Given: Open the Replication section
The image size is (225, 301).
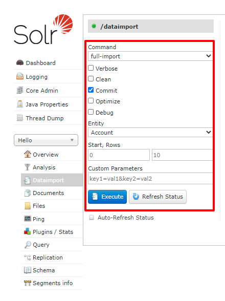Looking at the screenshot, I should [x=48, y=257].
